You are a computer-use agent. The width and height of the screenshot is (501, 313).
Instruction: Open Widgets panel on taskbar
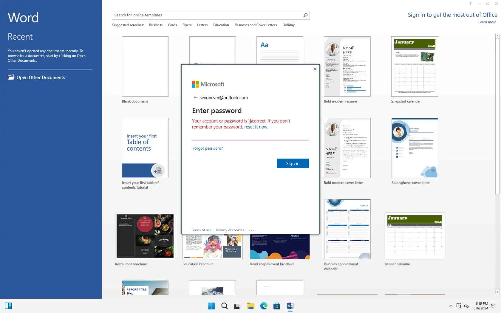click(8, 306)
